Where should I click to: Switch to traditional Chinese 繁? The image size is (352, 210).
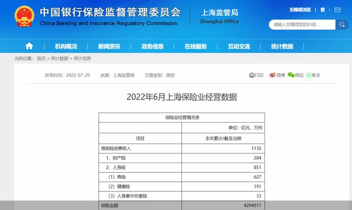[x=323, y=10]
